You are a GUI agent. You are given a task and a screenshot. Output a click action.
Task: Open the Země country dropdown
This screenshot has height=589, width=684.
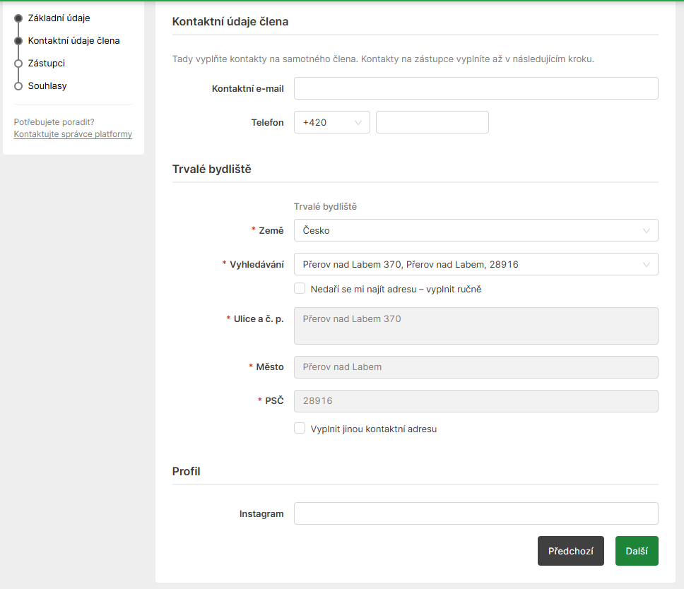tap(466, 230)
